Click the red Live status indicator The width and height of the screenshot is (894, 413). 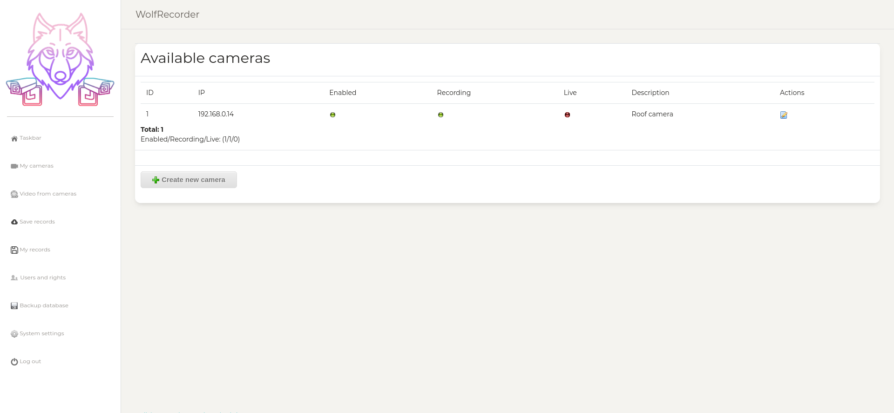click(x=567, y=115)
